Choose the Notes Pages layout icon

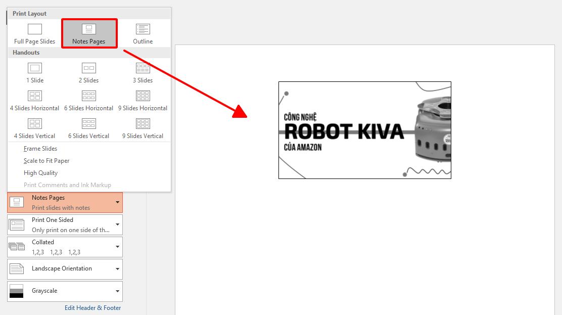tap(89, 29)
